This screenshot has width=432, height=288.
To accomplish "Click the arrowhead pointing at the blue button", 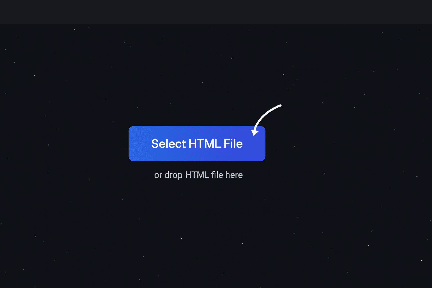I will coord(255,132).
